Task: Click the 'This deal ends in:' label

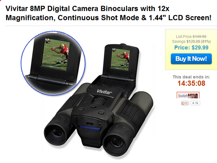Action: (191, 77)
